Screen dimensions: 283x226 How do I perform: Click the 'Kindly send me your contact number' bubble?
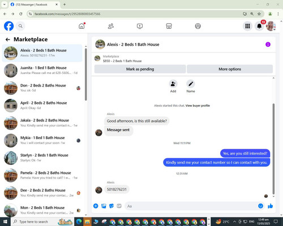(x=216, y=163)
